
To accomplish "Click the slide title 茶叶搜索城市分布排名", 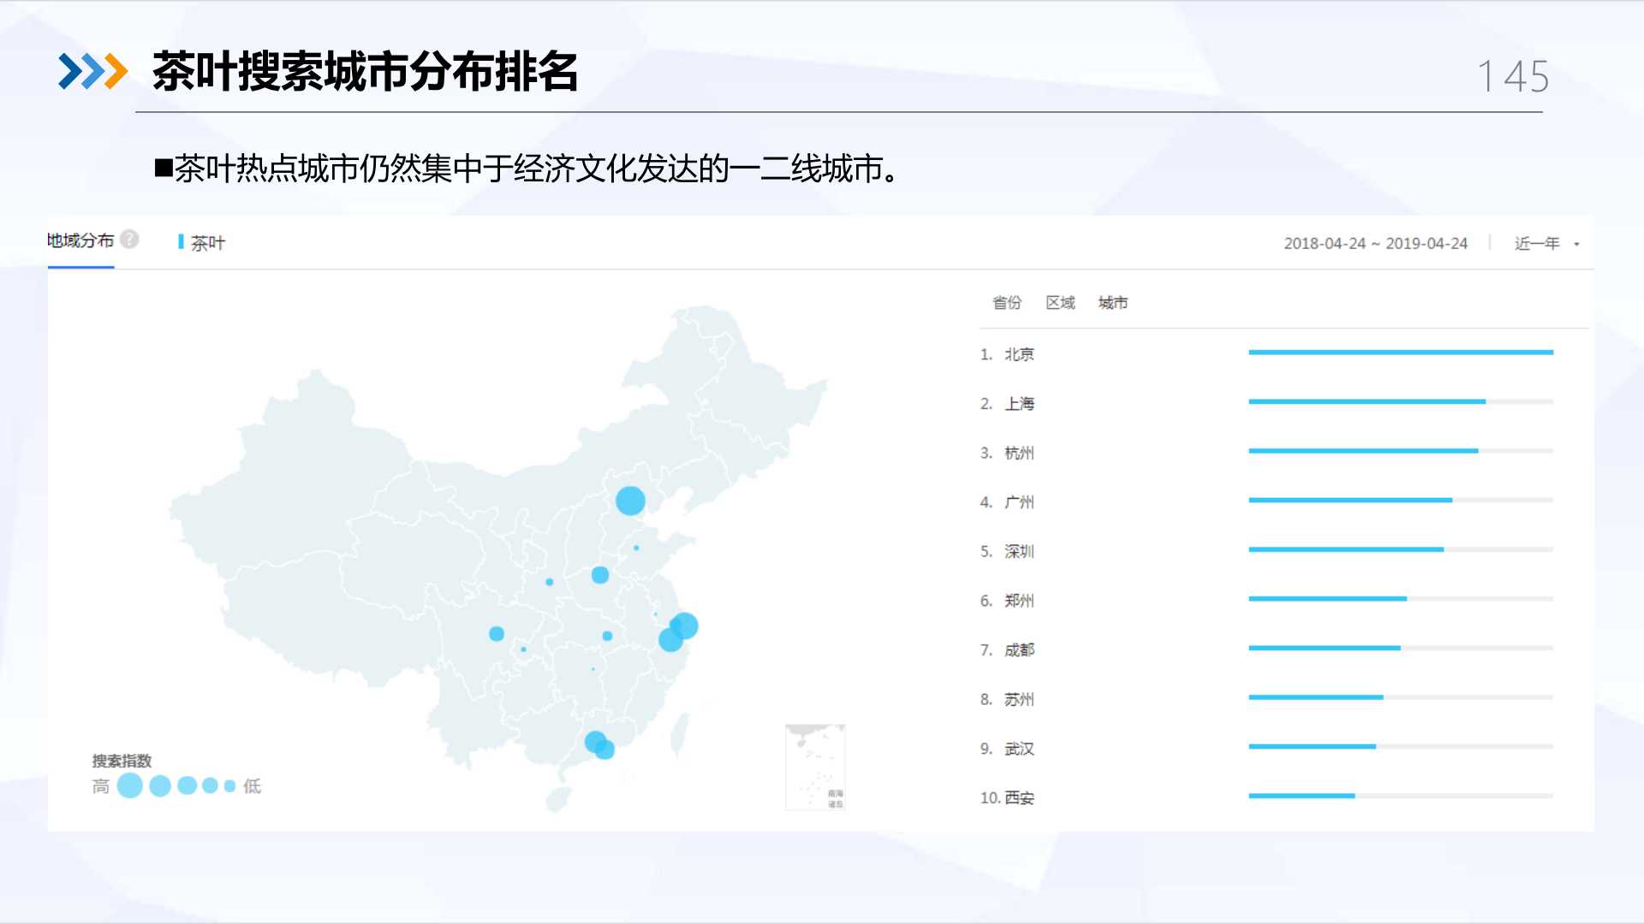I will point(366,71).
